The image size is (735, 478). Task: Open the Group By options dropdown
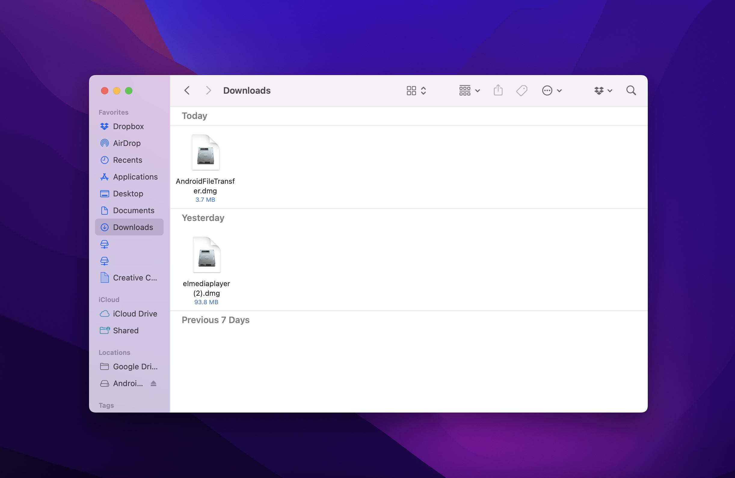click(x=469, y=90)
